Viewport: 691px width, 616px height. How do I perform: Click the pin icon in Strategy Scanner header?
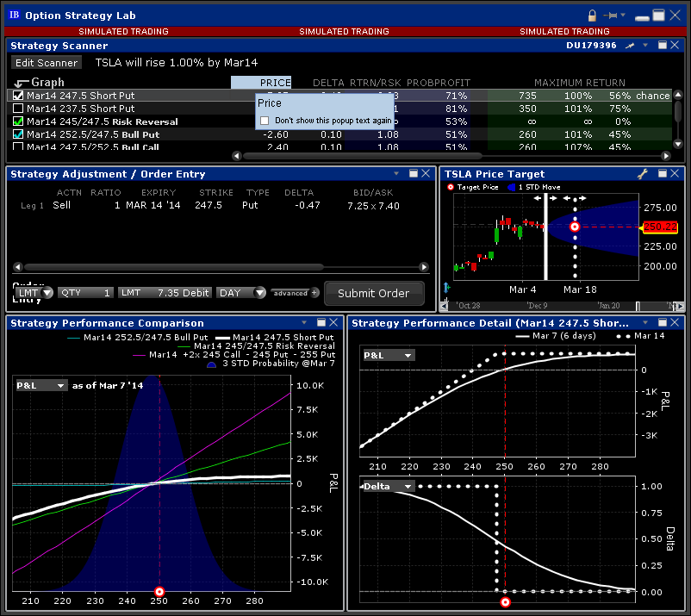630,45
